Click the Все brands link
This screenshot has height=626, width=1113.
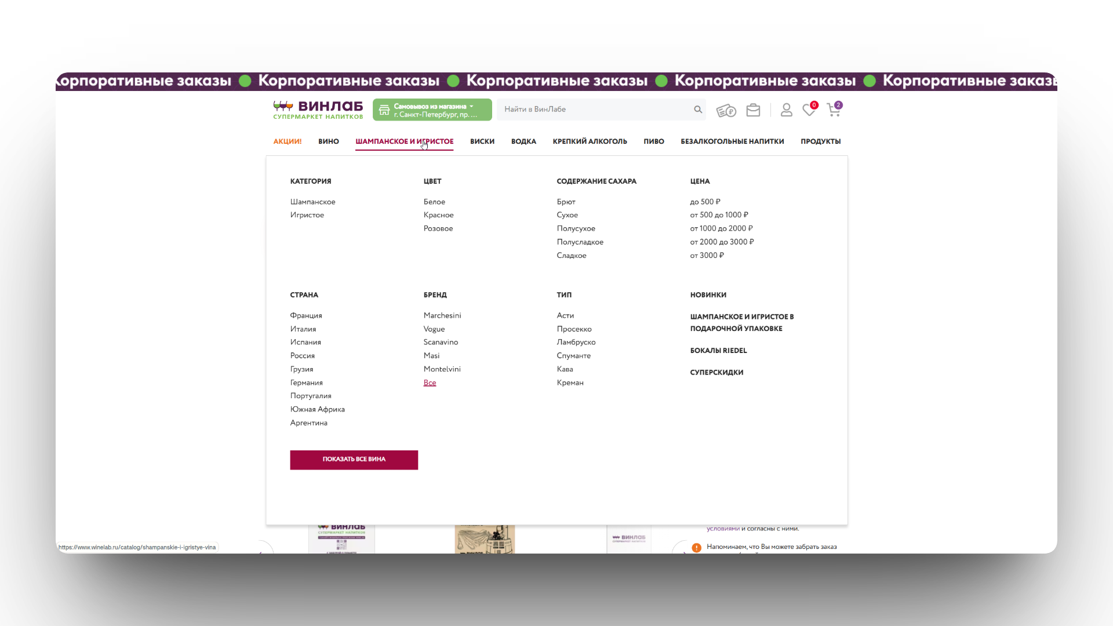point(430,383)
